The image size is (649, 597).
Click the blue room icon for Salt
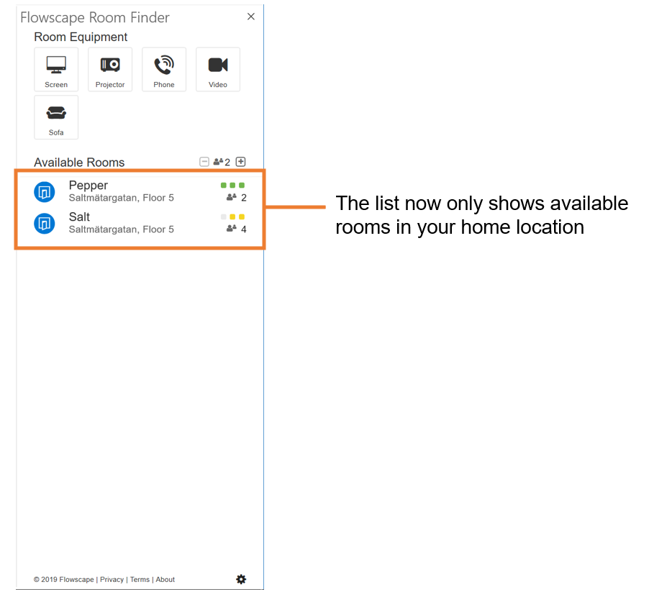coord(45,224)
